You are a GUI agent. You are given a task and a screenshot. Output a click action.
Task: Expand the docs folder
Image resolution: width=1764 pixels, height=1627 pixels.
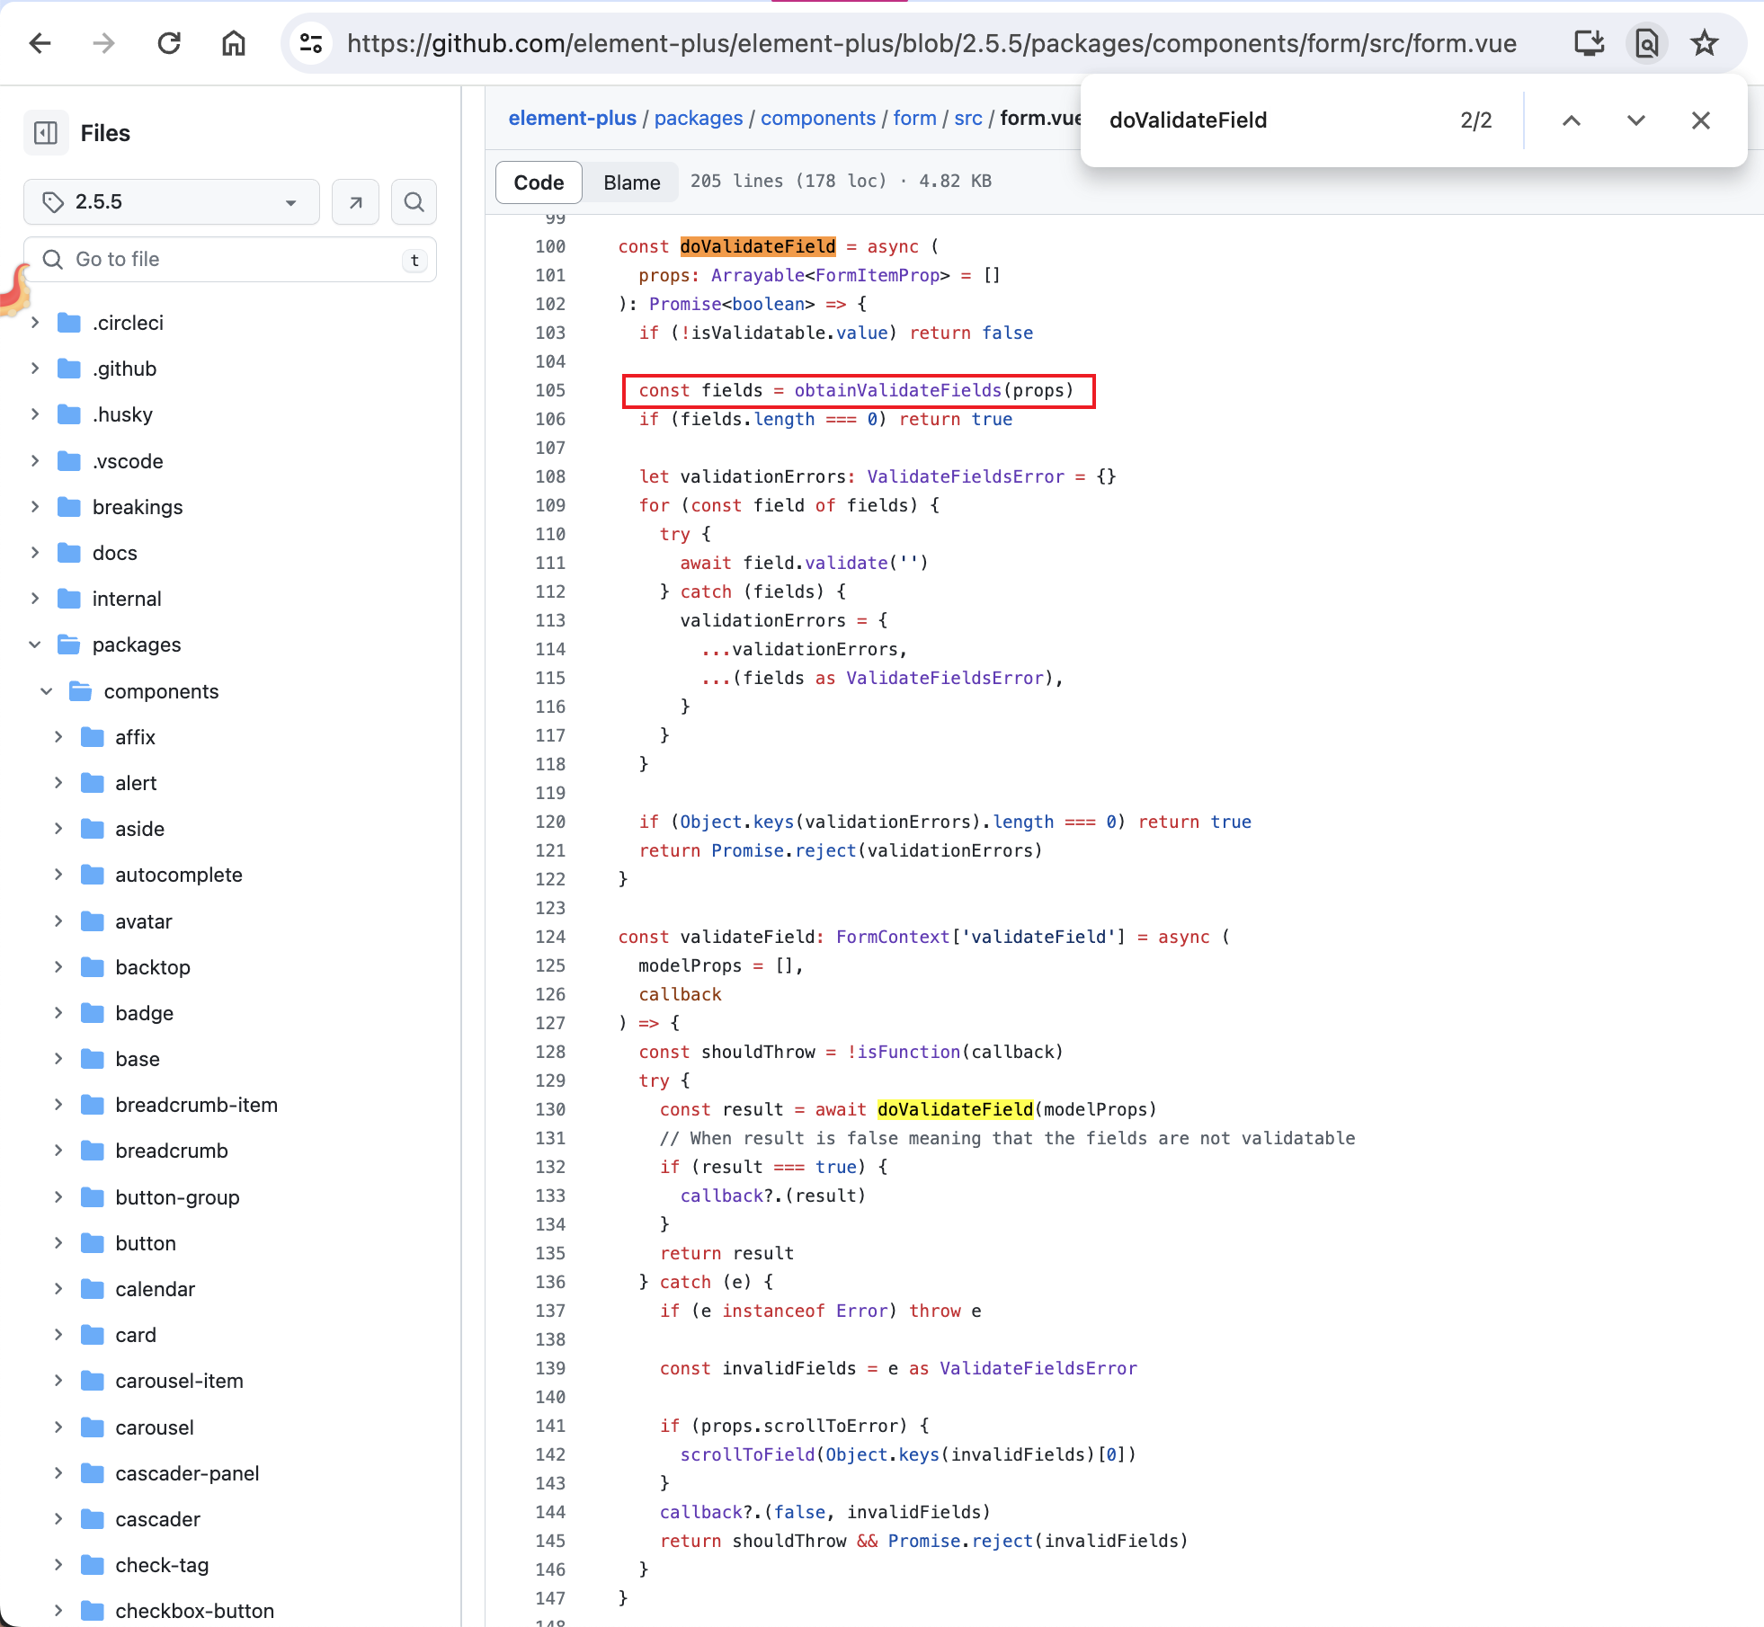point(35,553)
